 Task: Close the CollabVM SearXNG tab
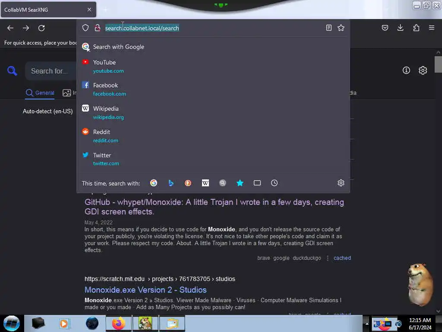[x=89, y=10]
